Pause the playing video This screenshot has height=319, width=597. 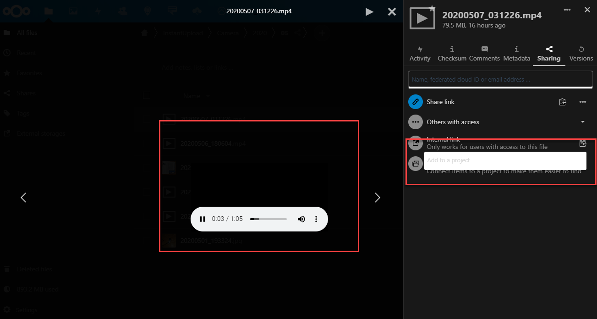[203, 219]
